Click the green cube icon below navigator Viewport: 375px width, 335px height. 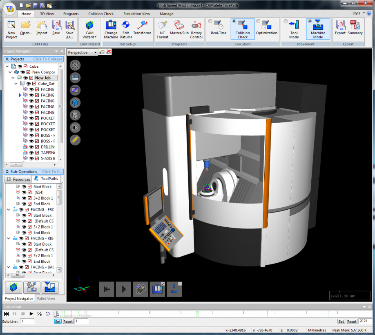13,287
